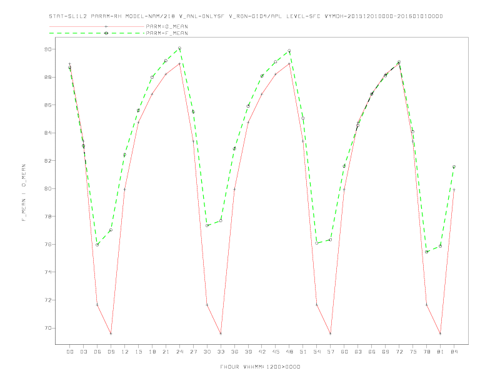The width and height of the screenshot is (495, 383).
Task: Click y-axis tick label 78
Action: pos(47,217)
